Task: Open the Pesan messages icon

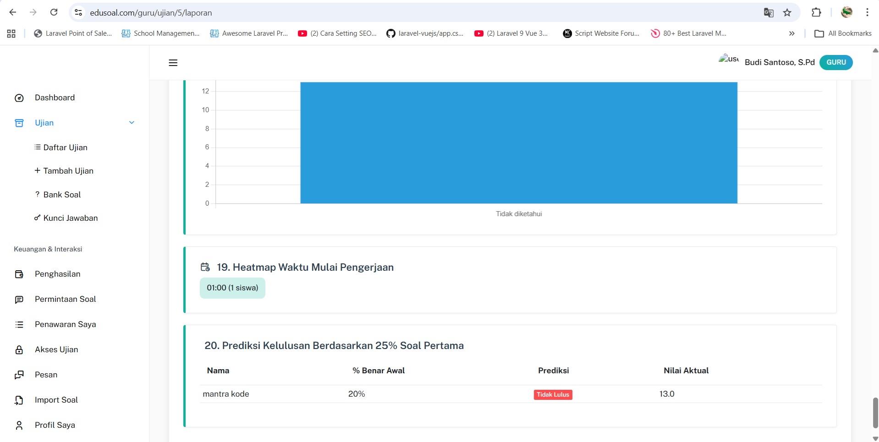Action: (19, 375)
